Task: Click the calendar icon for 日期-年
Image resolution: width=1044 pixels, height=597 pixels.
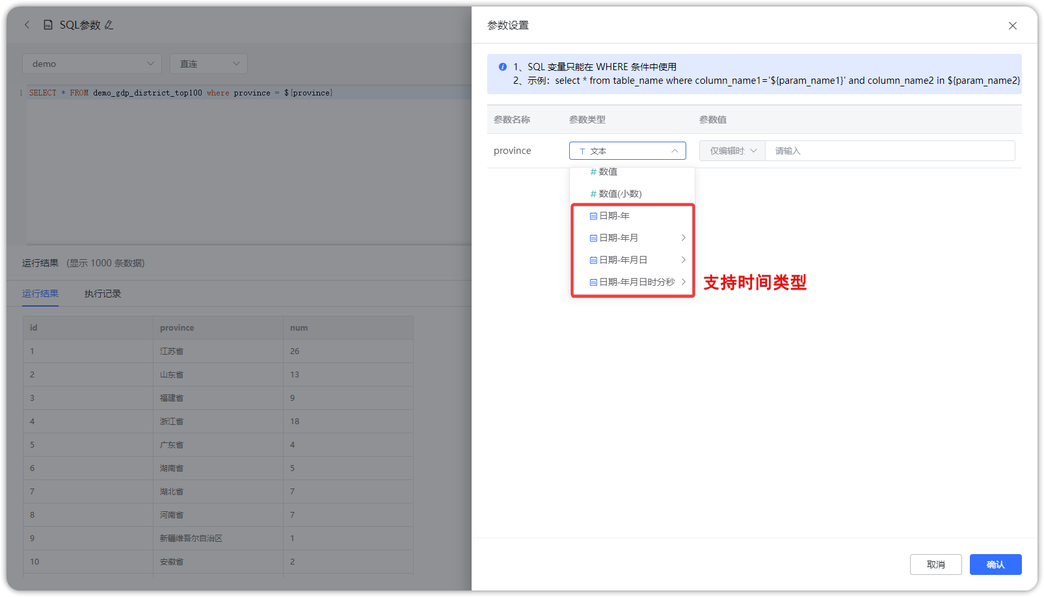Action: 593,216
